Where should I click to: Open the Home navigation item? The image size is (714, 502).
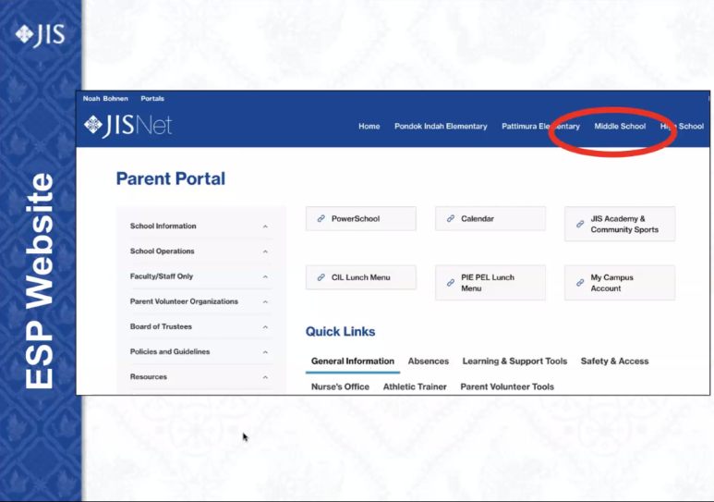click(x=369, y=127)
